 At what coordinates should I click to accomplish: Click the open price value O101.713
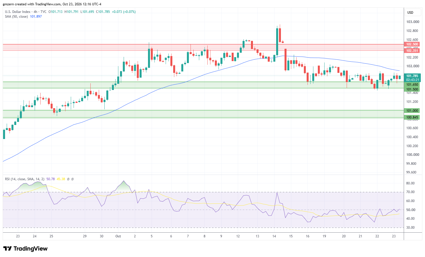pos(55,12)
